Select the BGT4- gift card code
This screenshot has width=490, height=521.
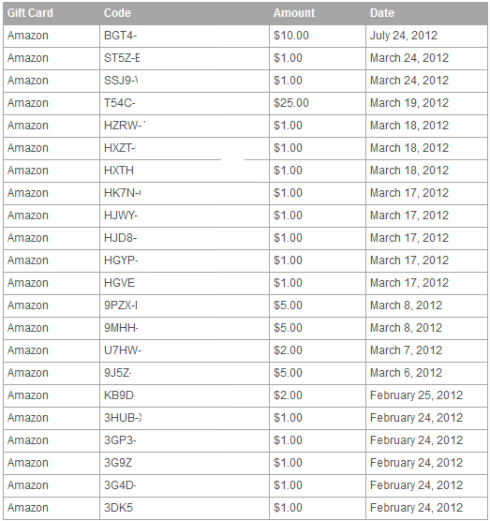pyautogui.click(x=120, y=36)
